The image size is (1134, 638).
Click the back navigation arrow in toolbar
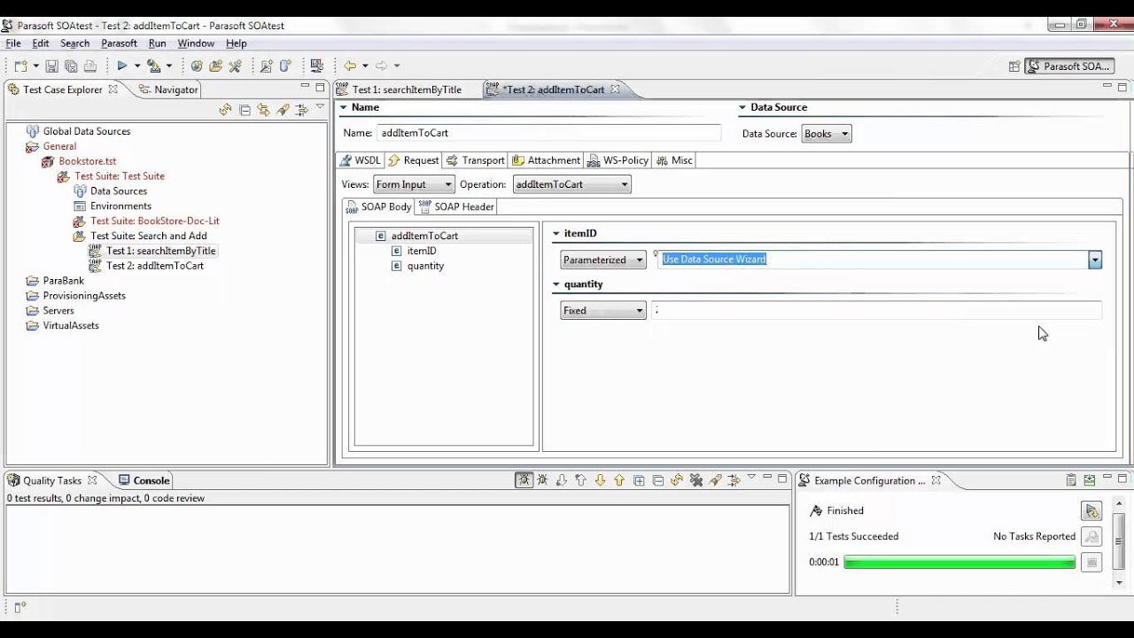[350, 66]
